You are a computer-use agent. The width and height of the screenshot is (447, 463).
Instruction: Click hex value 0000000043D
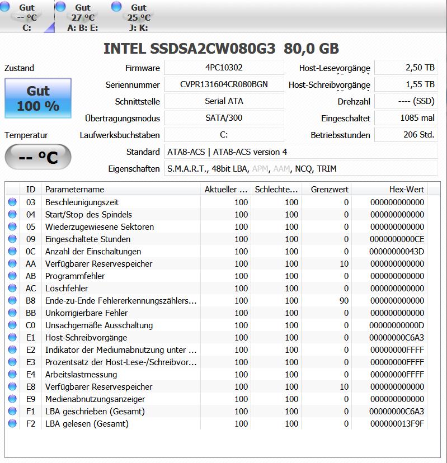click(397, 251)
